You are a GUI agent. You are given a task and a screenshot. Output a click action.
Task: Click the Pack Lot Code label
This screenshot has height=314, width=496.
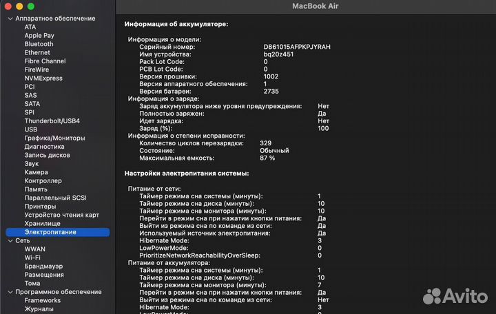coord(162,62)
